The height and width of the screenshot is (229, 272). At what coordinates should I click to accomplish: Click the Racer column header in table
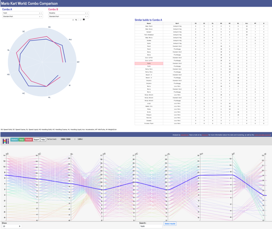[x=149, y=24]
